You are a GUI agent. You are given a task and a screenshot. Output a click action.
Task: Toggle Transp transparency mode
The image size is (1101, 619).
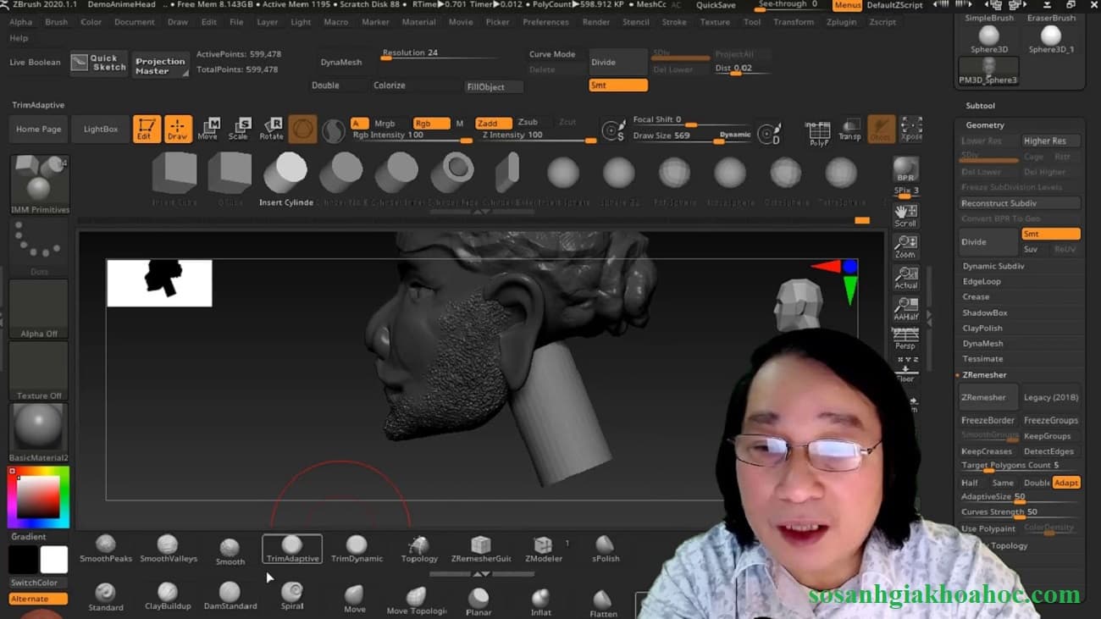click(x=849, y=130)
